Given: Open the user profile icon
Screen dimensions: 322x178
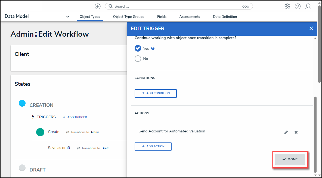Looking at the screenshot, I should click(308, 6).
